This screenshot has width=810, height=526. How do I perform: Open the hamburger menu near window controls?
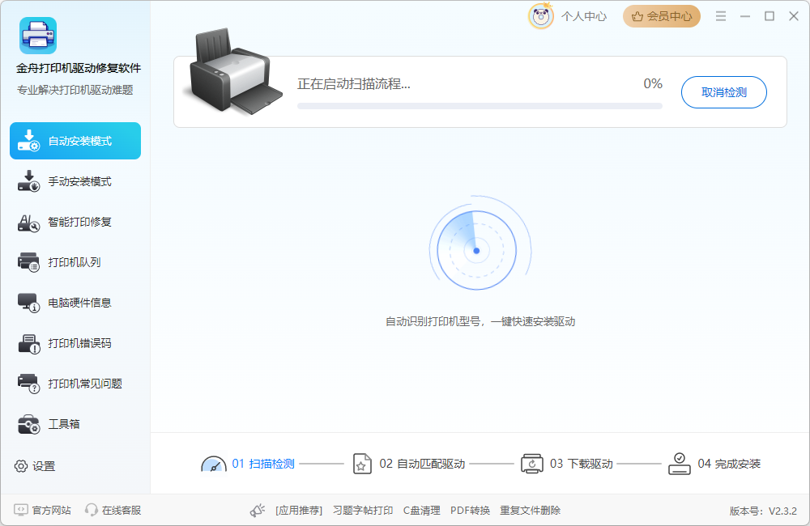(x=720, y=15)
